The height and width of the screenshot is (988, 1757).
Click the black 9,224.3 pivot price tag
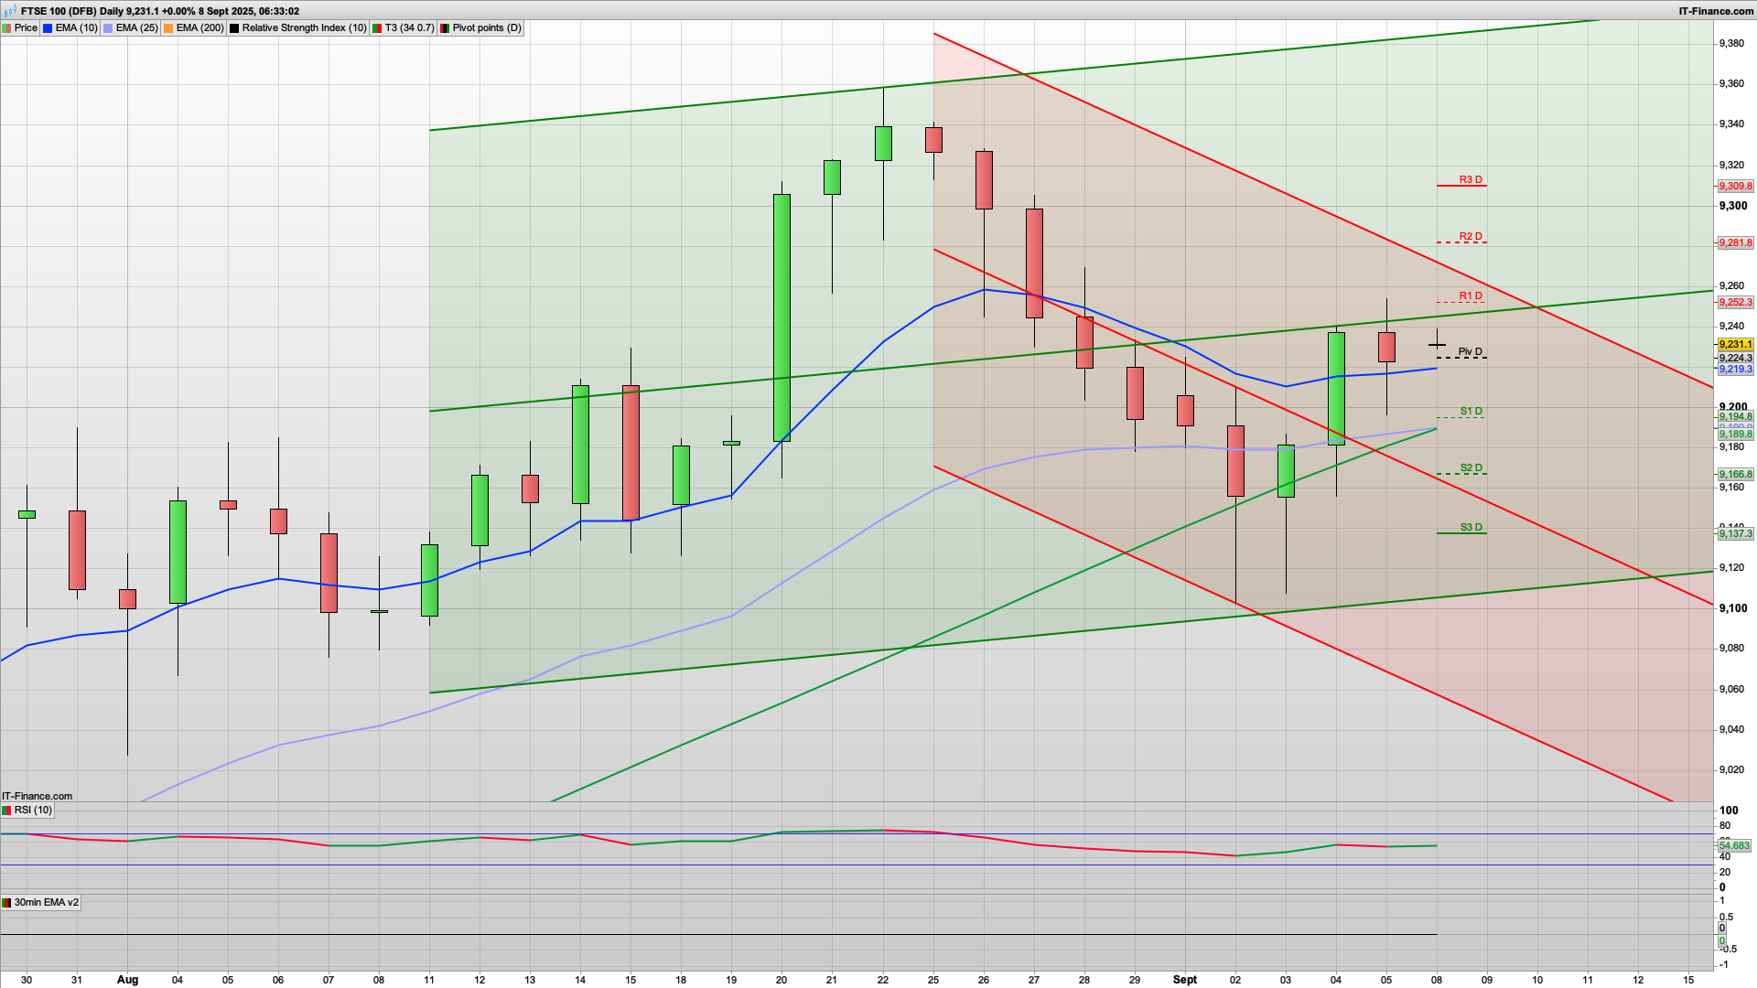(x=1735, y=358)
